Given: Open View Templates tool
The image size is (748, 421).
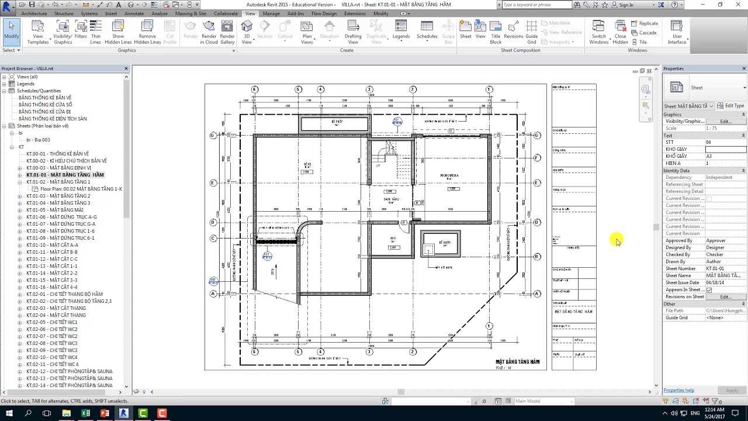Looking at the screenshot, I should (38, 32).
